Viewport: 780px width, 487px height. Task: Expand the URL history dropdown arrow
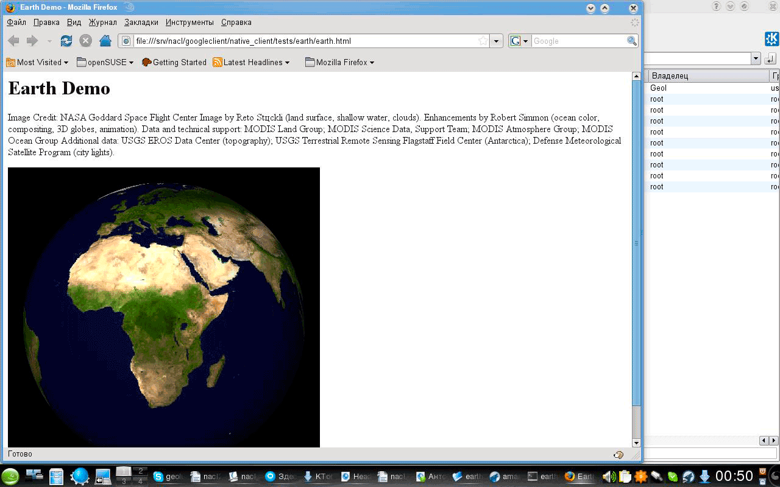point(496,41)
